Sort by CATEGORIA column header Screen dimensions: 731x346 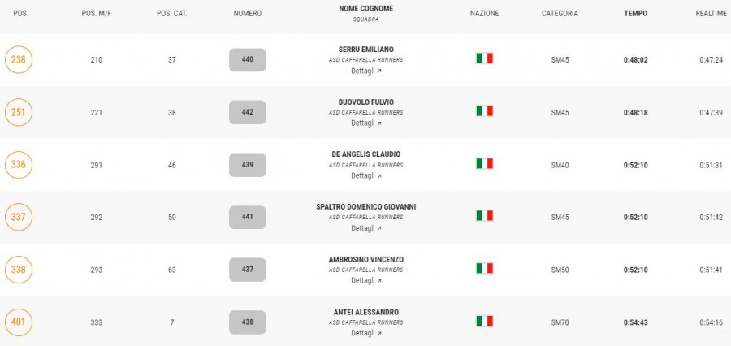pos(560,14)
